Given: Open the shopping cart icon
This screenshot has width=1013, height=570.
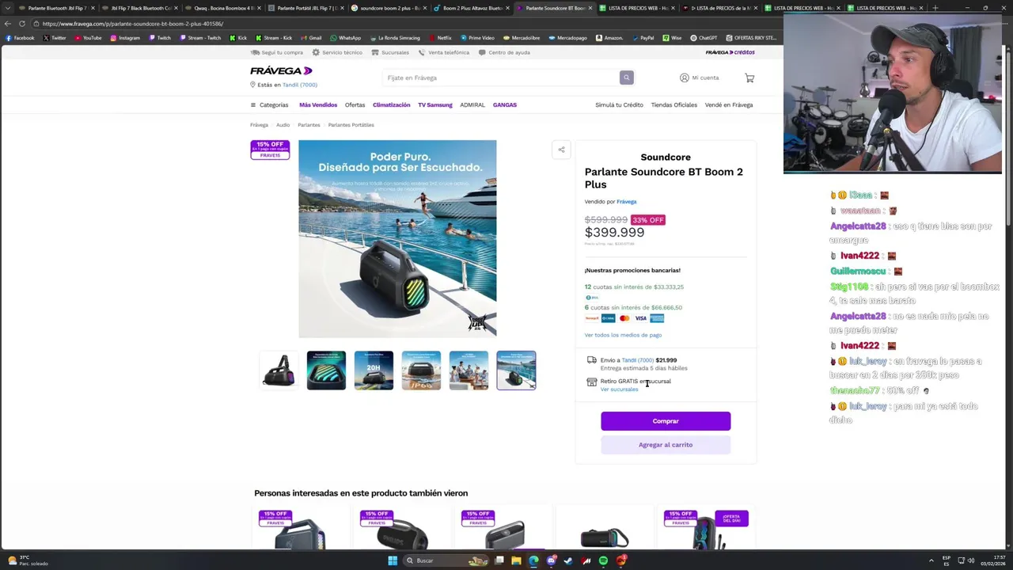Looking at the screenshot, I should (749, 78).
